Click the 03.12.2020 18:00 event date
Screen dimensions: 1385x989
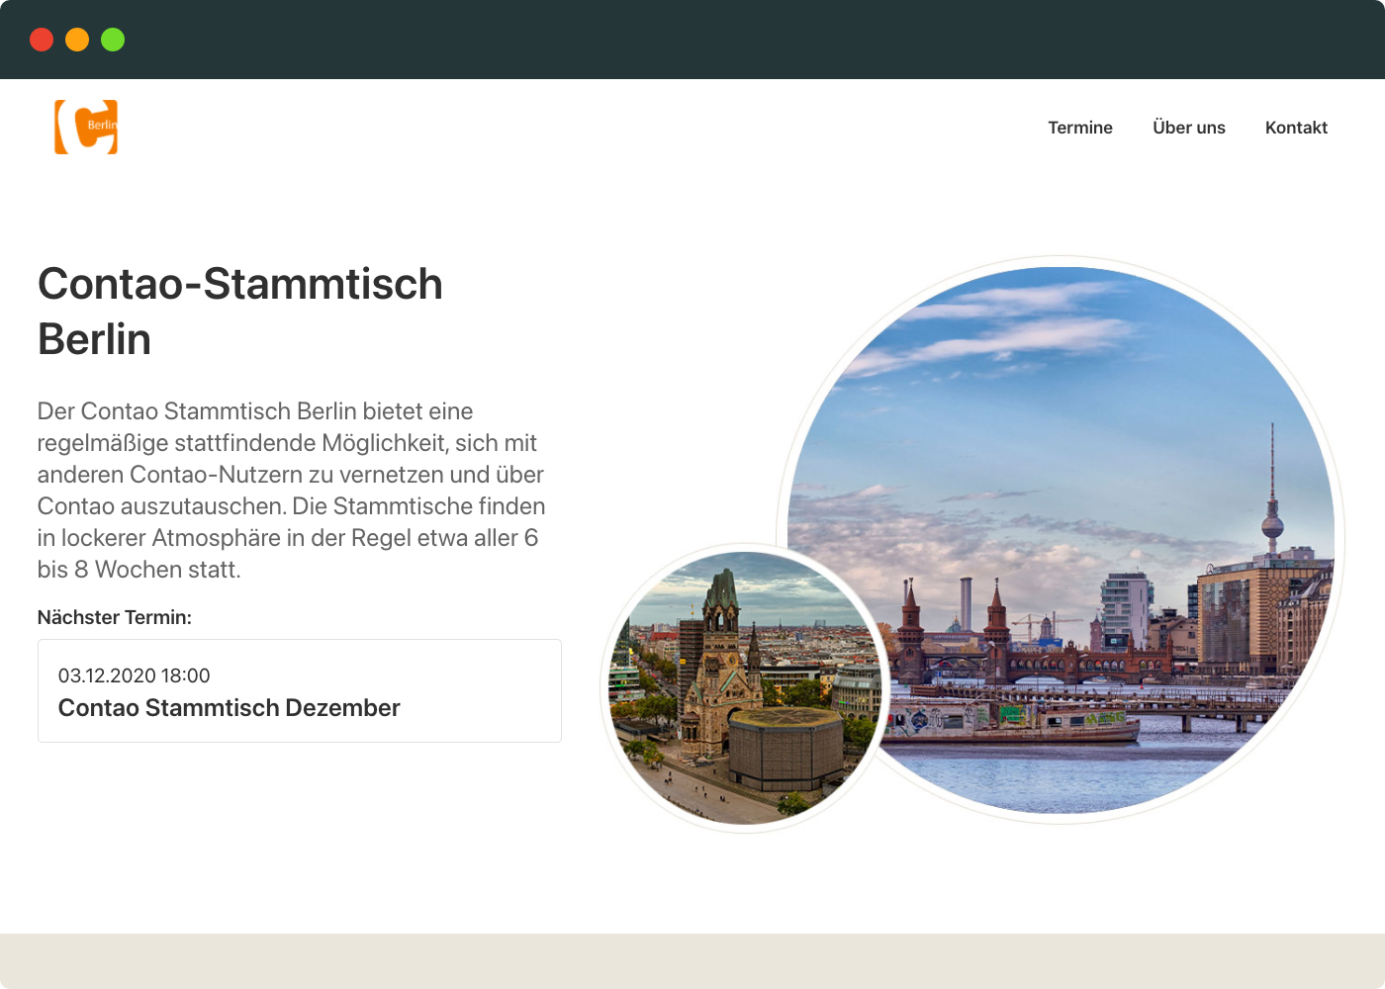pos(134,675)
